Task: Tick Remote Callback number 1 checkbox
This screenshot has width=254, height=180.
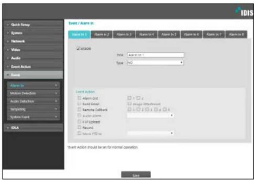Action: point(129,109)
